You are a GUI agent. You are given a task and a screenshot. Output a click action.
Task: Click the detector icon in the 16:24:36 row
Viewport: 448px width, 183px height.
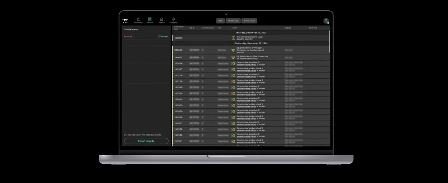pos(233,111)
